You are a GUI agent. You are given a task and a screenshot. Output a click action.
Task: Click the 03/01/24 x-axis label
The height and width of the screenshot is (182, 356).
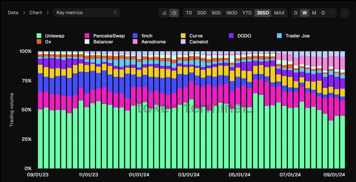point(189,175)
